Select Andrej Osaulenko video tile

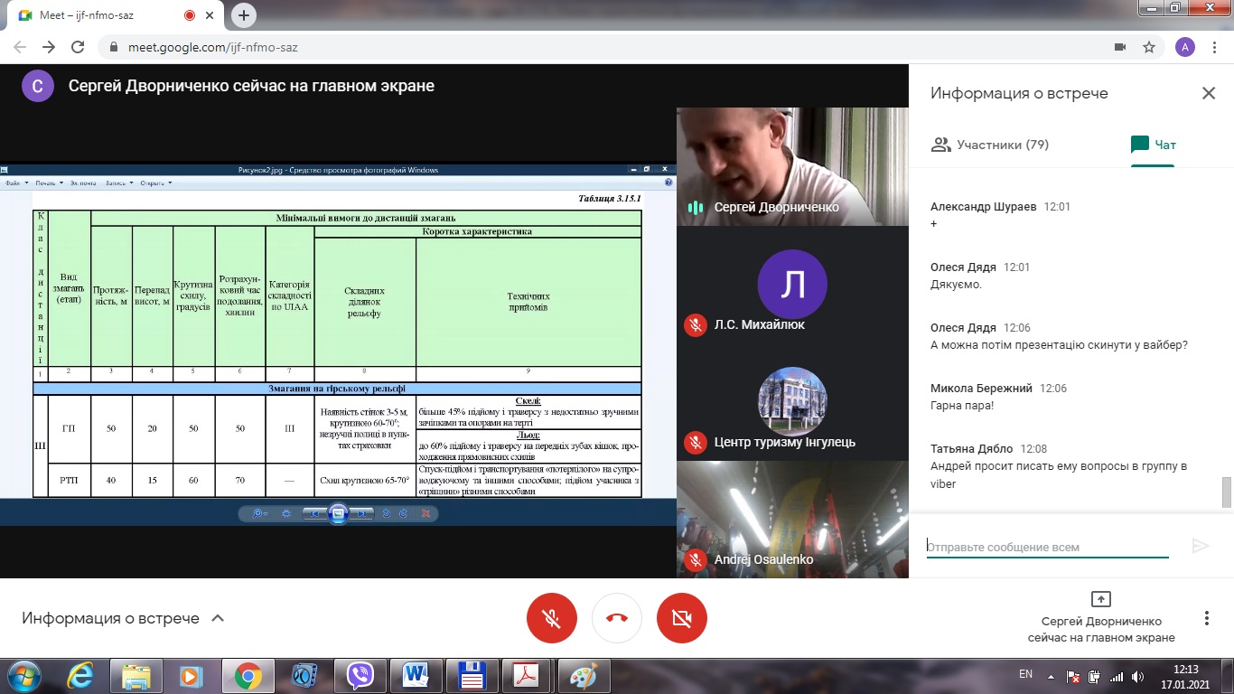[792, 520]
